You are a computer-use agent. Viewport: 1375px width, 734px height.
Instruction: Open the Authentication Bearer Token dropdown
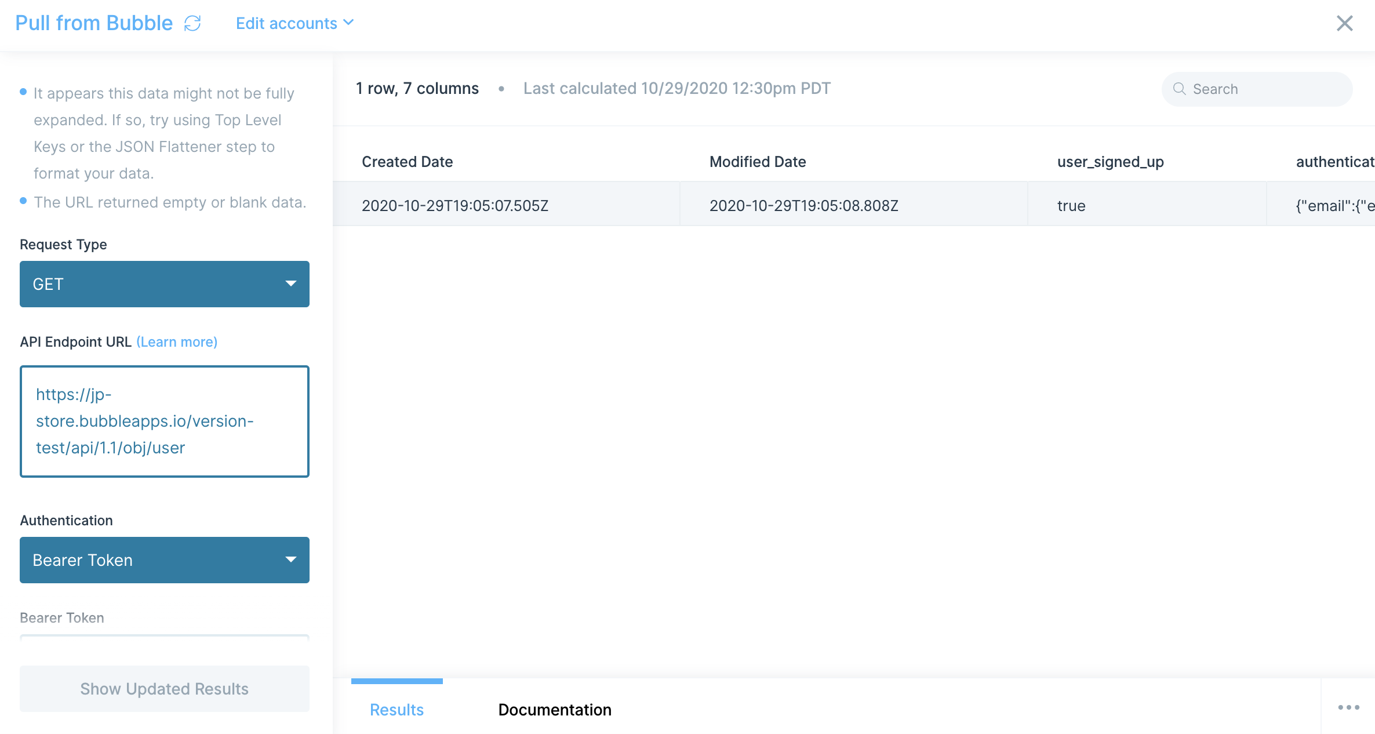click(165, 560)
